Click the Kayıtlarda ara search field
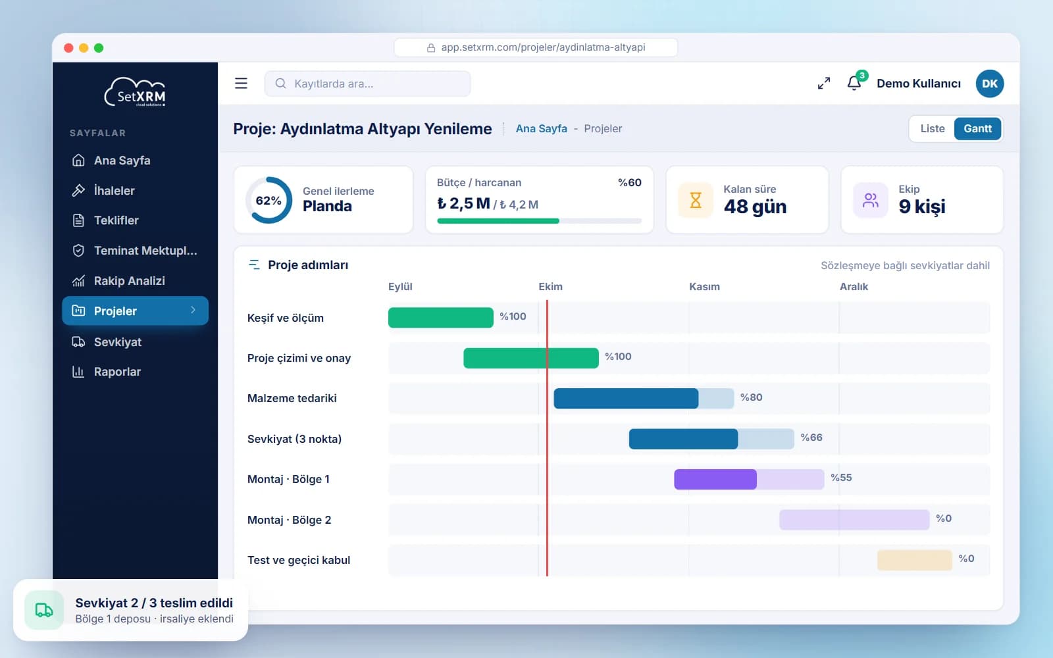The width and height of the screenshot is (1053, 658). pos(367,84)
